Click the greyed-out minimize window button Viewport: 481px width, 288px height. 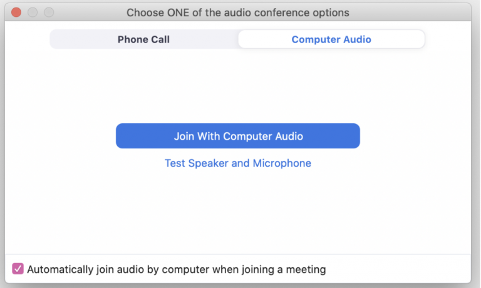click(33, 13)
